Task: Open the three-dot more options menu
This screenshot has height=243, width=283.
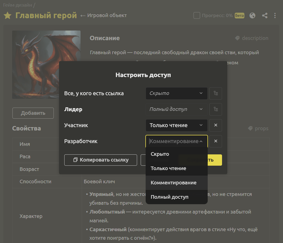Action: pyautogui.click(x=275, y=15)
